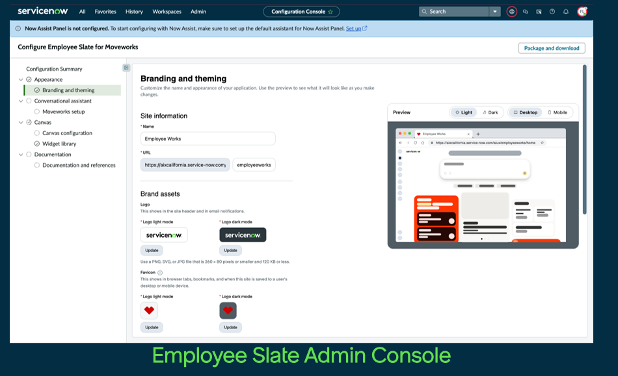Switch preview to Light mode
This screenshot has width=618, height=376.
point(463,112)
